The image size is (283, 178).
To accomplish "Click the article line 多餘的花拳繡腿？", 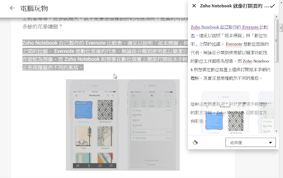I will pos(42,27).
